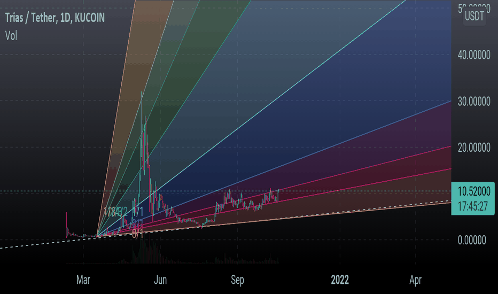The width and height of the screenshot is (498, 294).
Task: Click the Apr date axis label
Action: [x=415, y=280]
